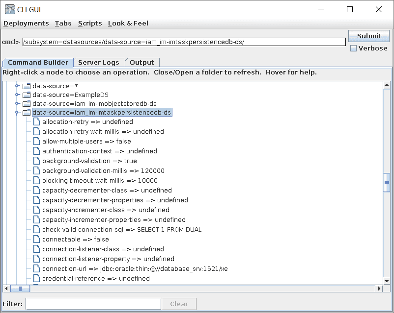The width and height of the screenshot is (394, 313).
Task: Switch to the Server Logs tab
Action: tap(98, 62)
